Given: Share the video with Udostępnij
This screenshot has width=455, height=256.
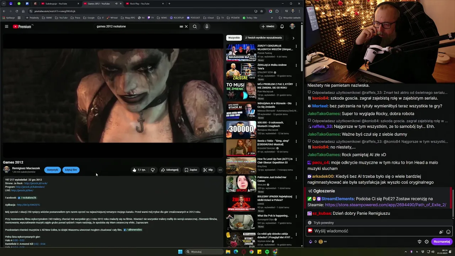Looking at the screenshot, I should coord(170,170).
